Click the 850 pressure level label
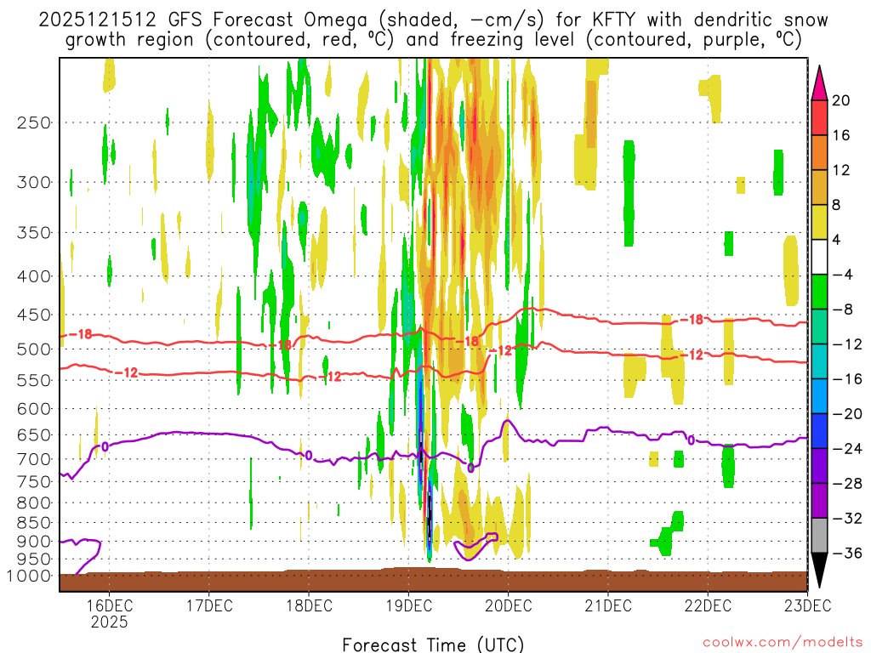 34,523
